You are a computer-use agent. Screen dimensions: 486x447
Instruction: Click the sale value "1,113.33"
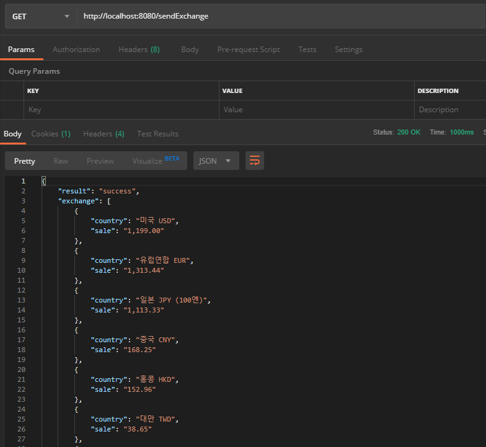pos(144,310)
